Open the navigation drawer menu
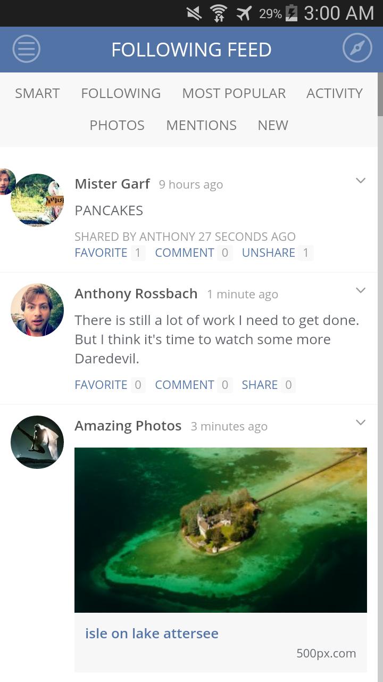Image resolution: width=383 pixels, height=682 pixels. coord(26,48)
